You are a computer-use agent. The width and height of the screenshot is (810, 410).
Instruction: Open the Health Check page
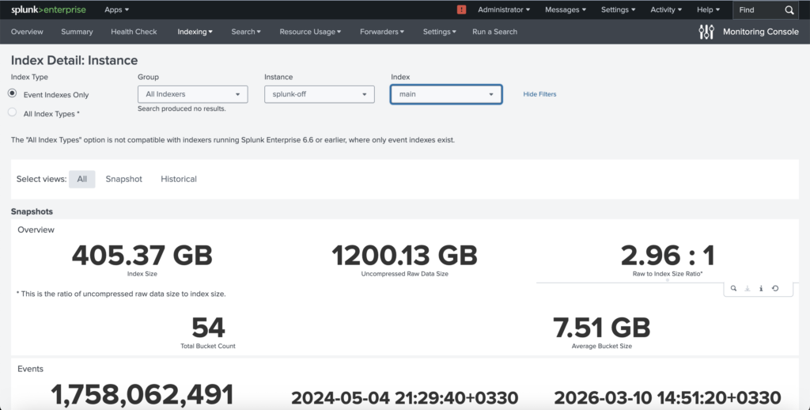pyautogui.click(x=134, y=32)
